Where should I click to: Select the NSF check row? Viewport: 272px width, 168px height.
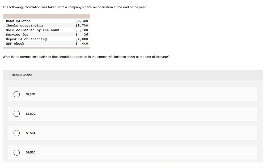[46, 43]
